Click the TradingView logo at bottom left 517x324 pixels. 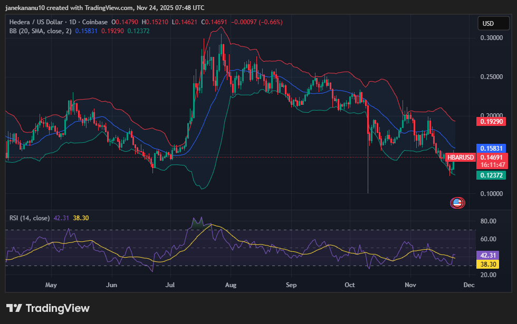point(48,308)
